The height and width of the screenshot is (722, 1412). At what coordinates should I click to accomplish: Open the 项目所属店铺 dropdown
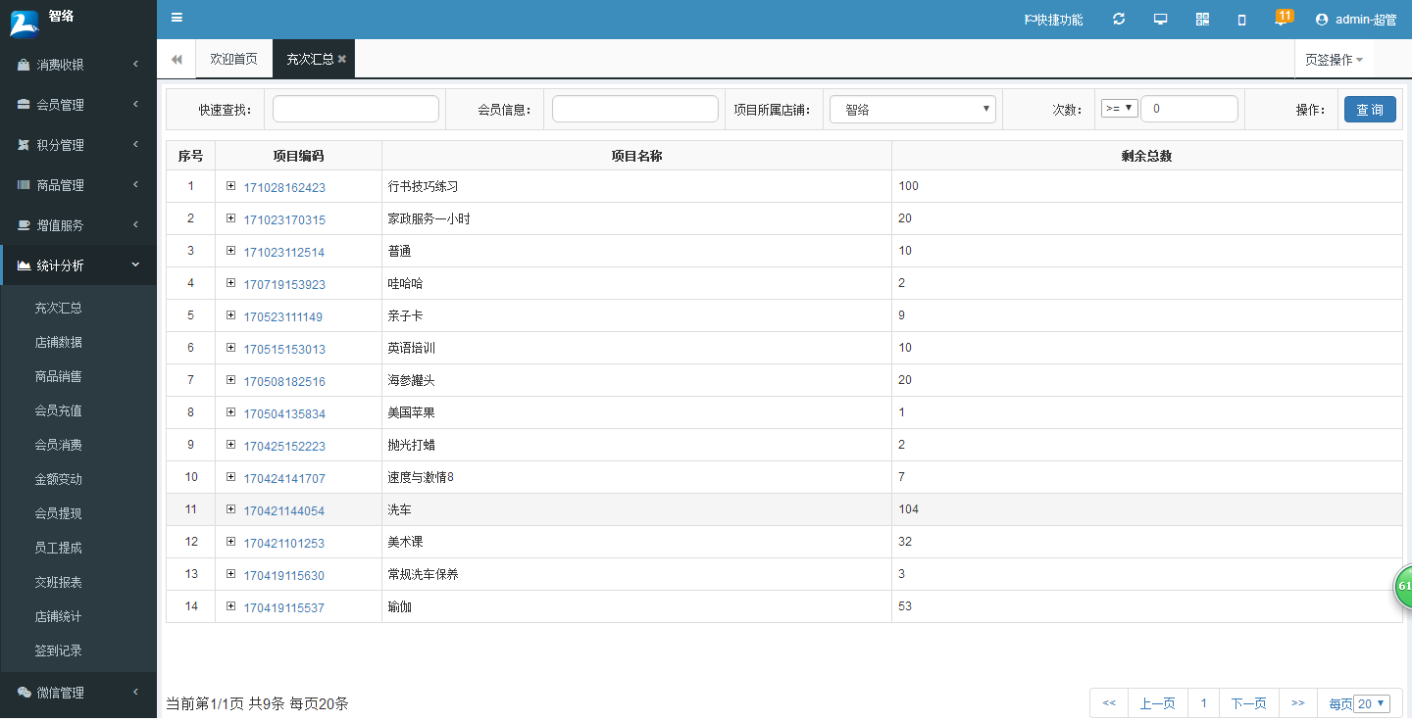pyautogui.click(x=912, y=110)
